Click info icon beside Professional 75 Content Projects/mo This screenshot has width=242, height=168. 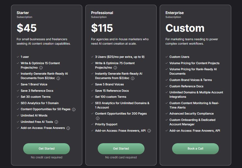115,68
